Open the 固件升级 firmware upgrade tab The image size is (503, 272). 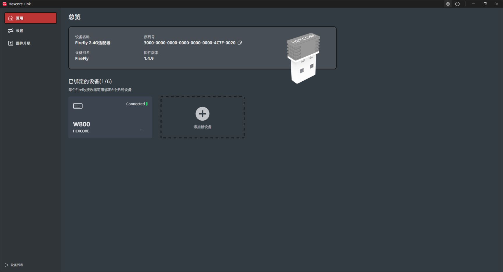(31, 43)
